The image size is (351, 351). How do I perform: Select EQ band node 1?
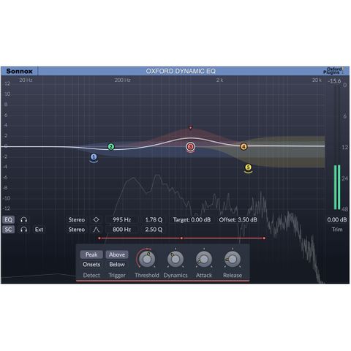[94, 157]
